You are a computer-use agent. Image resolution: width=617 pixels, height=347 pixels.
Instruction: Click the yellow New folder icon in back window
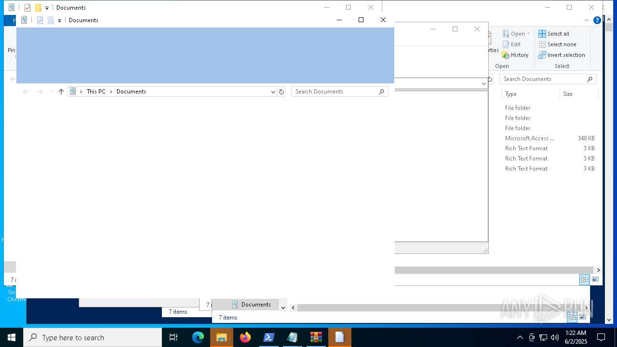coord(38,8)
